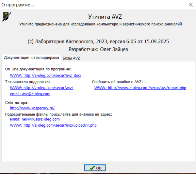The height and width of the screenshot is (174, 196).
Task: Open the avz_doc online documentation link
Action: coord(46,75)
